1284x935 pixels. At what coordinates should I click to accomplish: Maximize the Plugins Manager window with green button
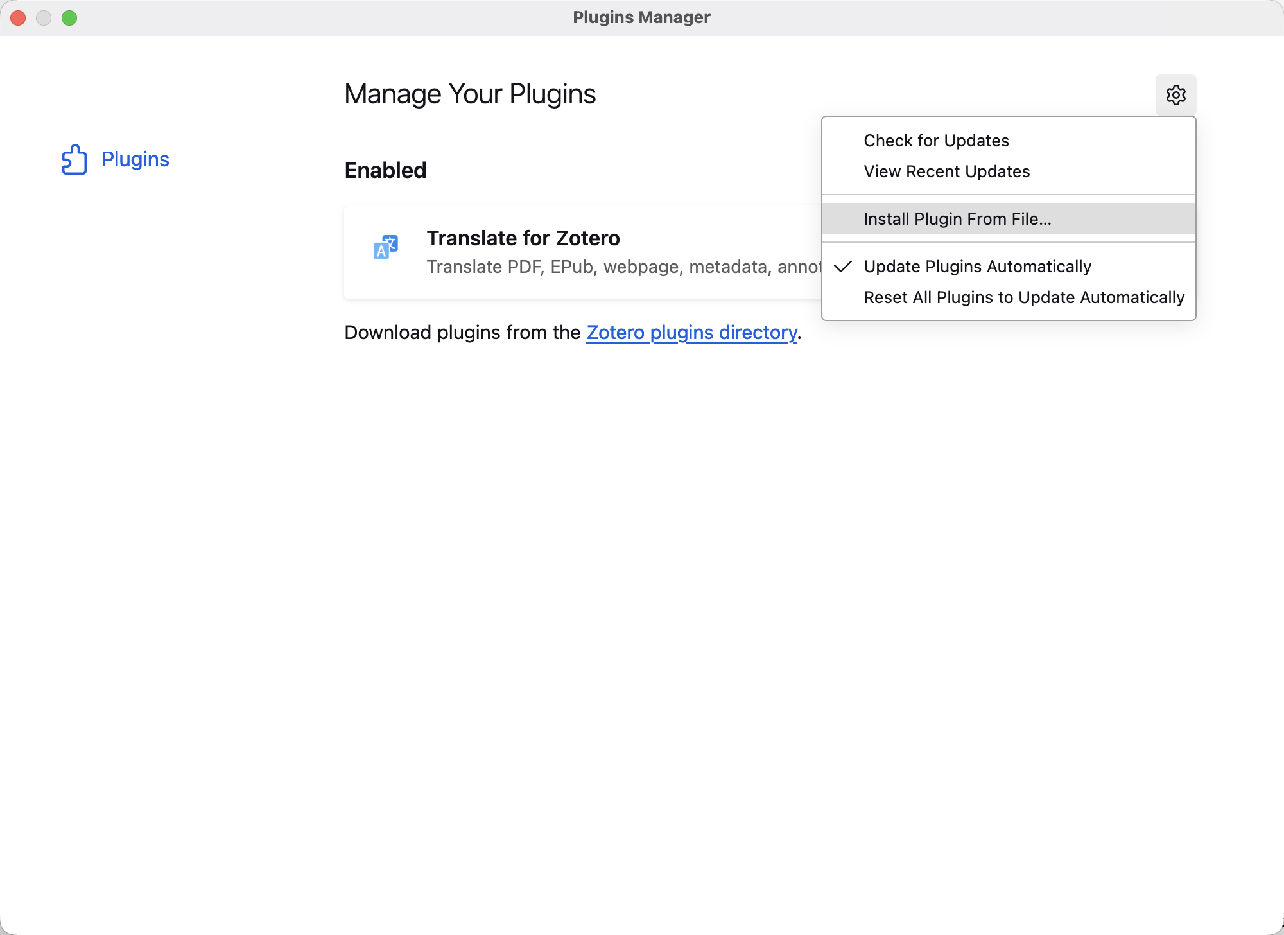pos(69,18)
